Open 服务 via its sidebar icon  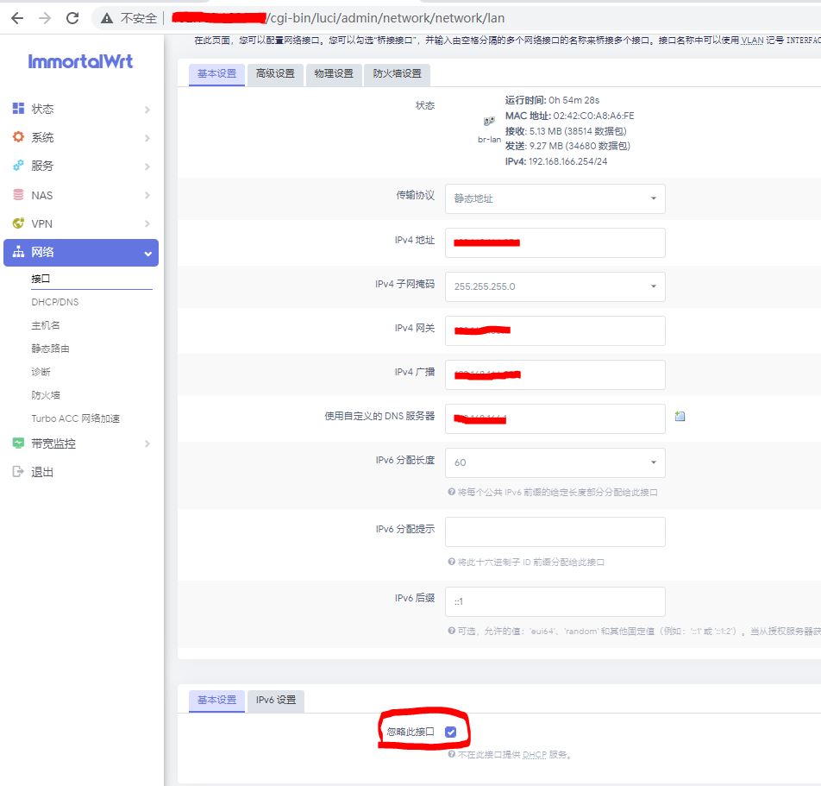point(17,166)
